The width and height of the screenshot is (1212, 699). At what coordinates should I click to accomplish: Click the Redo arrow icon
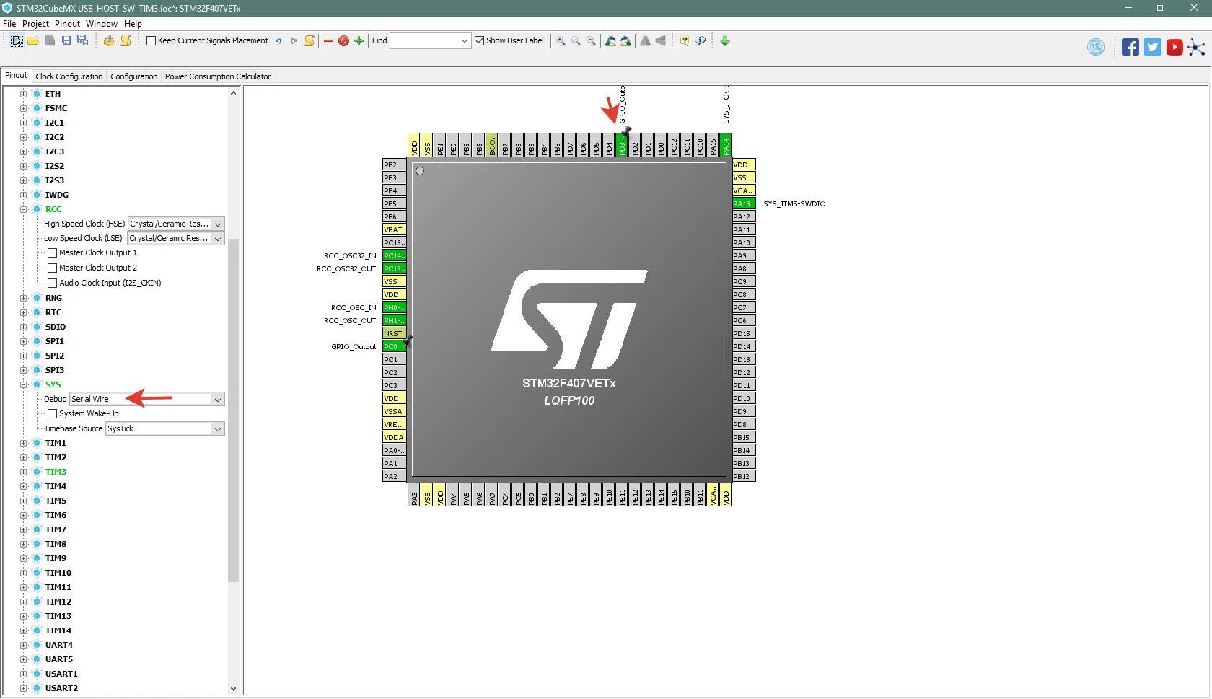pyautogui.click(x=294, y=41)
